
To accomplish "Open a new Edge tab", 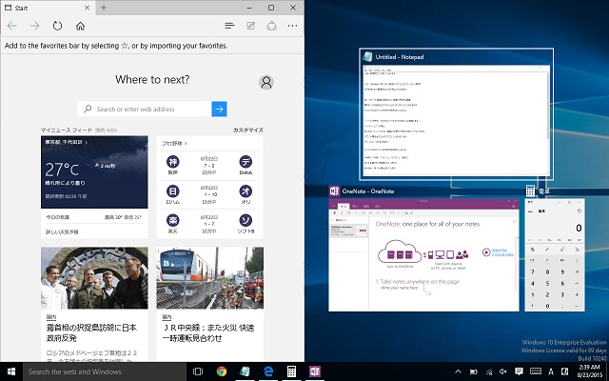I will click(104, 8).
